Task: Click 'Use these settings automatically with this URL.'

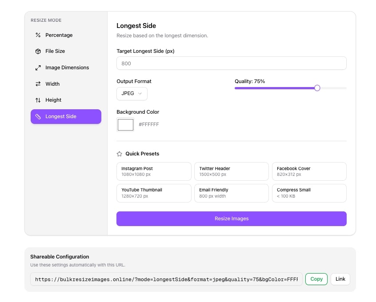Action: pyautogui.click(x=78, y=265)
